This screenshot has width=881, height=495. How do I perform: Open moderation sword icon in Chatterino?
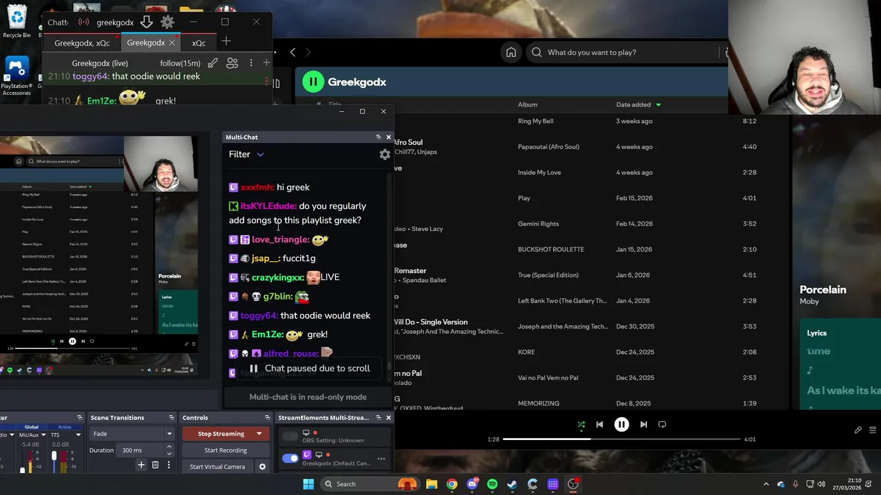pos(213,63)
